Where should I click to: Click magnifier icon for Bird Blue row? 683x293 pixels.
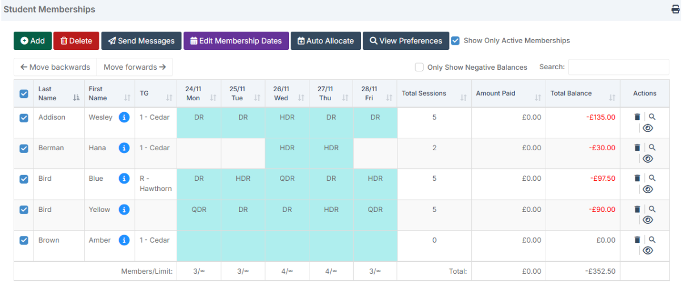pos(652,178)
